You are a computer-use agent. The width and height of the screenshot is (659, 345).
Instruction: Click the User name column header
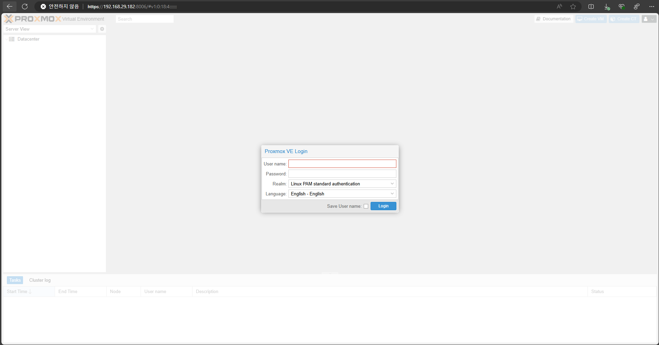pos(166,291)
